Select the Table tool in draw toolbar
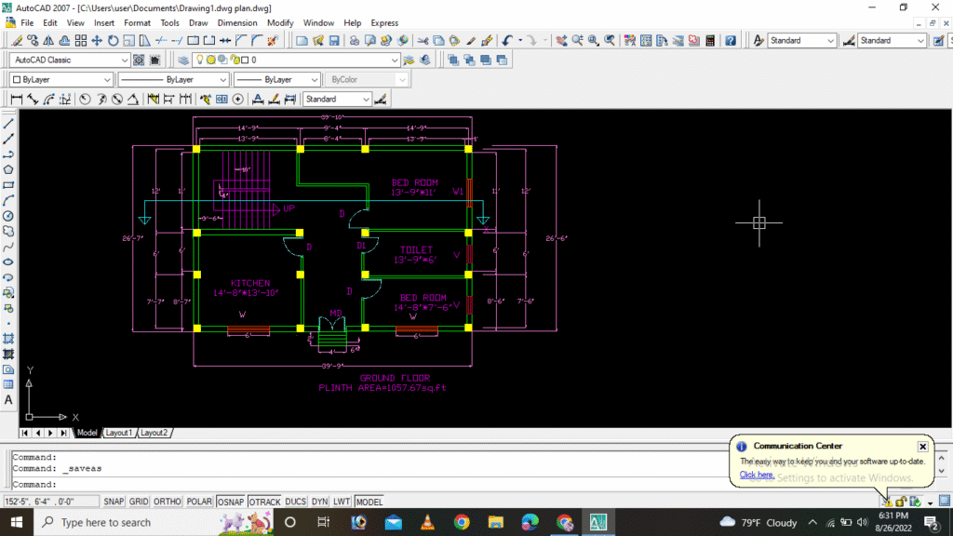 8,384
